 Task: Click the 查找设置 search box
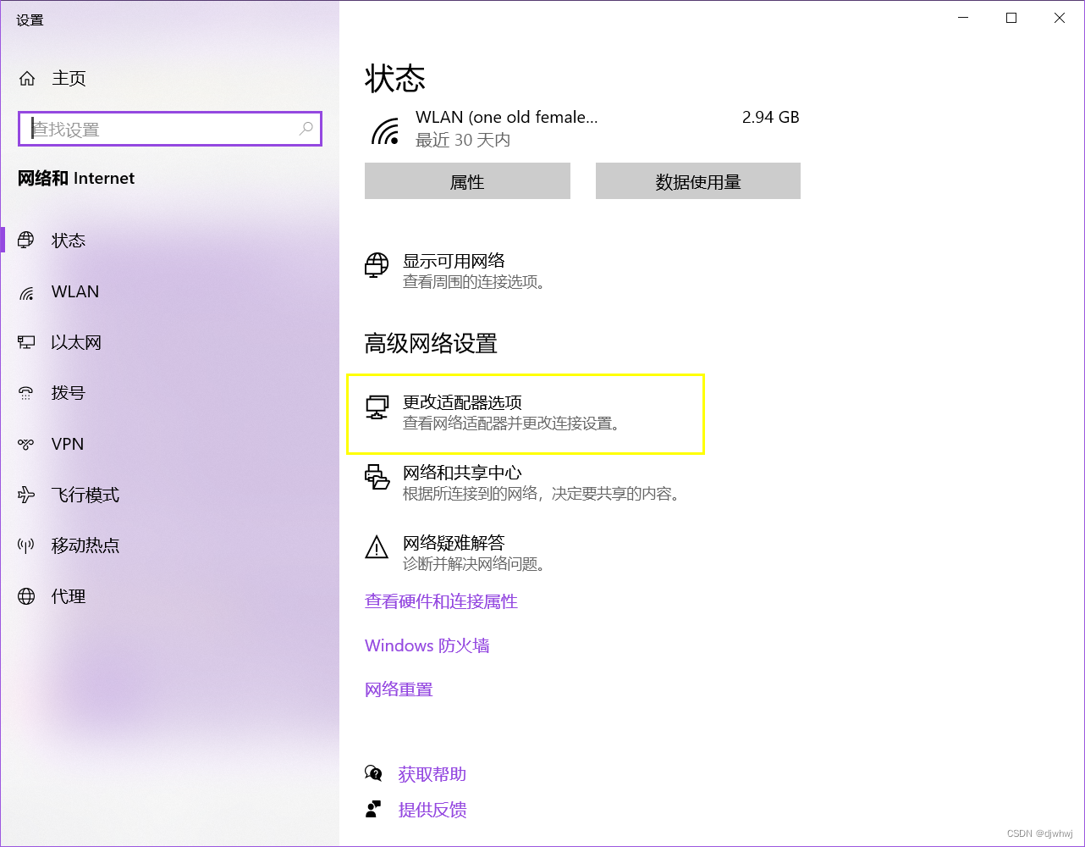(169, 129)
